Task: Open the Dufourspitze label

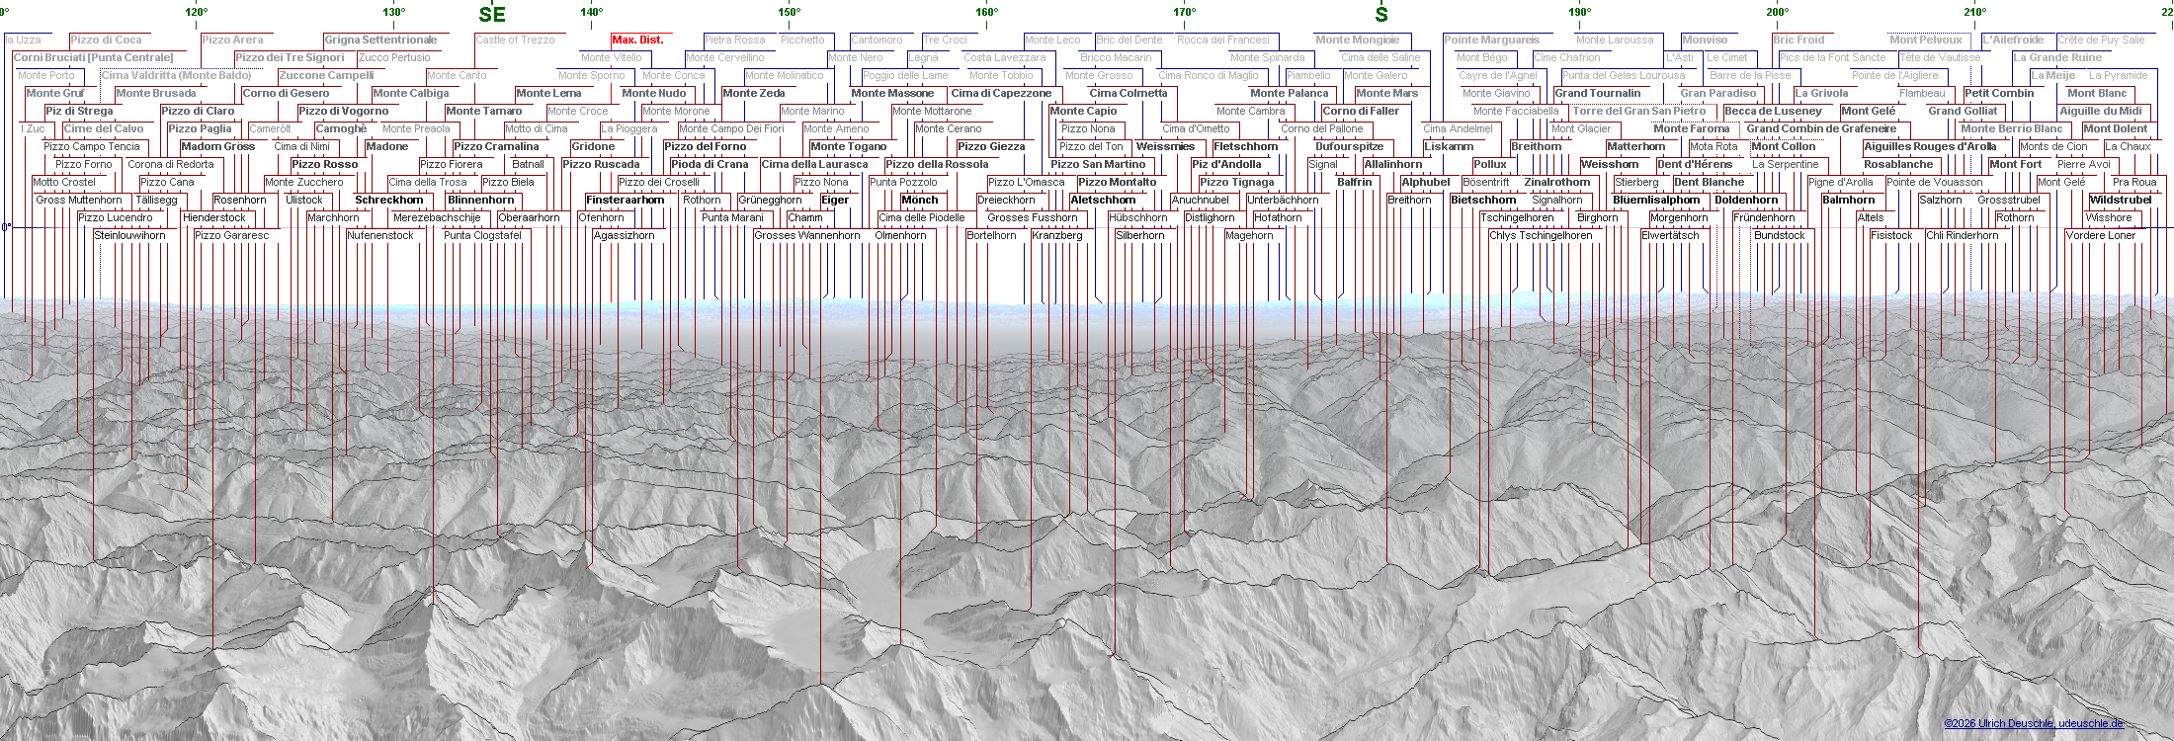Action: click(1349, 147)
